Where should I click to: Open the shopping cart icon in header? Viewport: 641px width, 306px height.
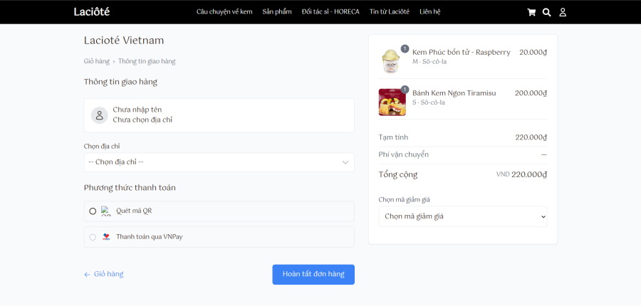click(531, 12)
